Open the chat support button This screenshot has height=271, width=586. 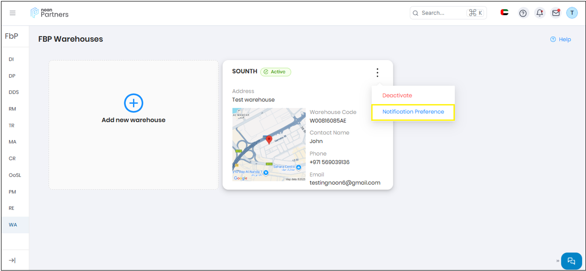click(x=571, y=261)
